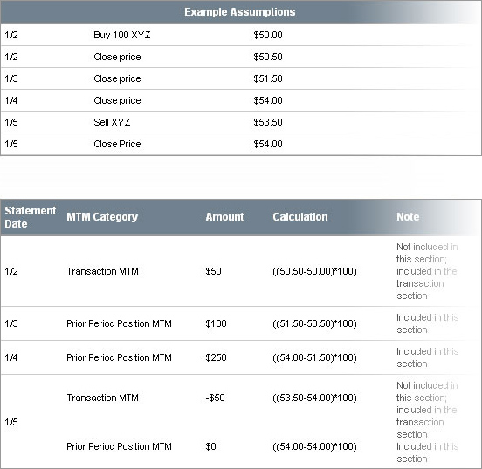
Task: Click the Example Assumptions table header
Action: click(x=240, y=12)
